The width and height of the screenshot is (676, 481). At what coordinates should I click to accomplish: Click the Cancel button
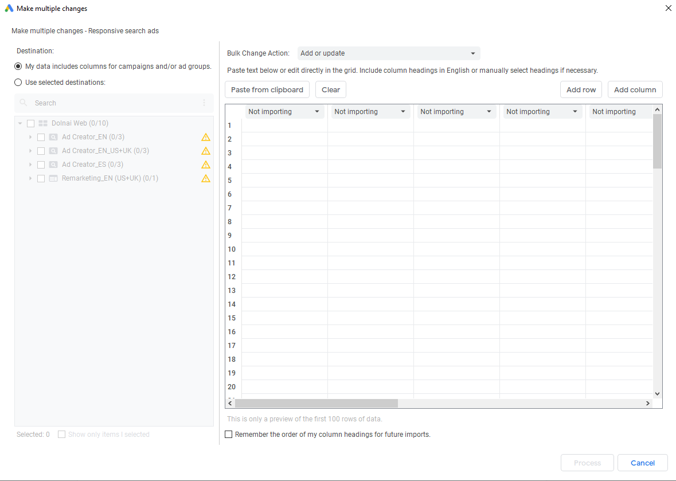pos(642,463)
